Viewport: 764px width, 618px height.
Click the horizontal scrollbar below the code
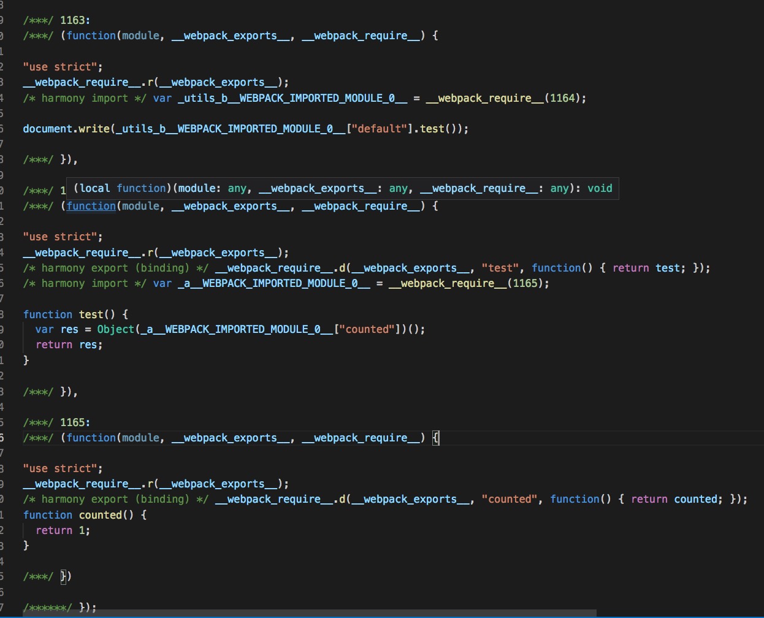pyautogui.click(x=307, y=613)
